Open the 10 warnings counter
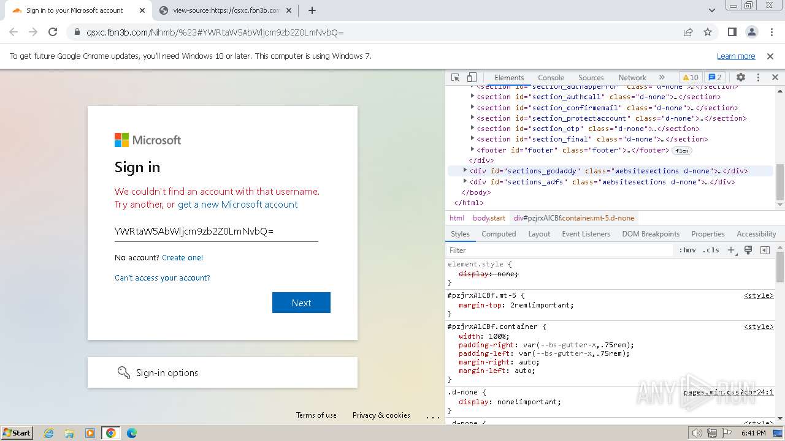 coord(691,77)
